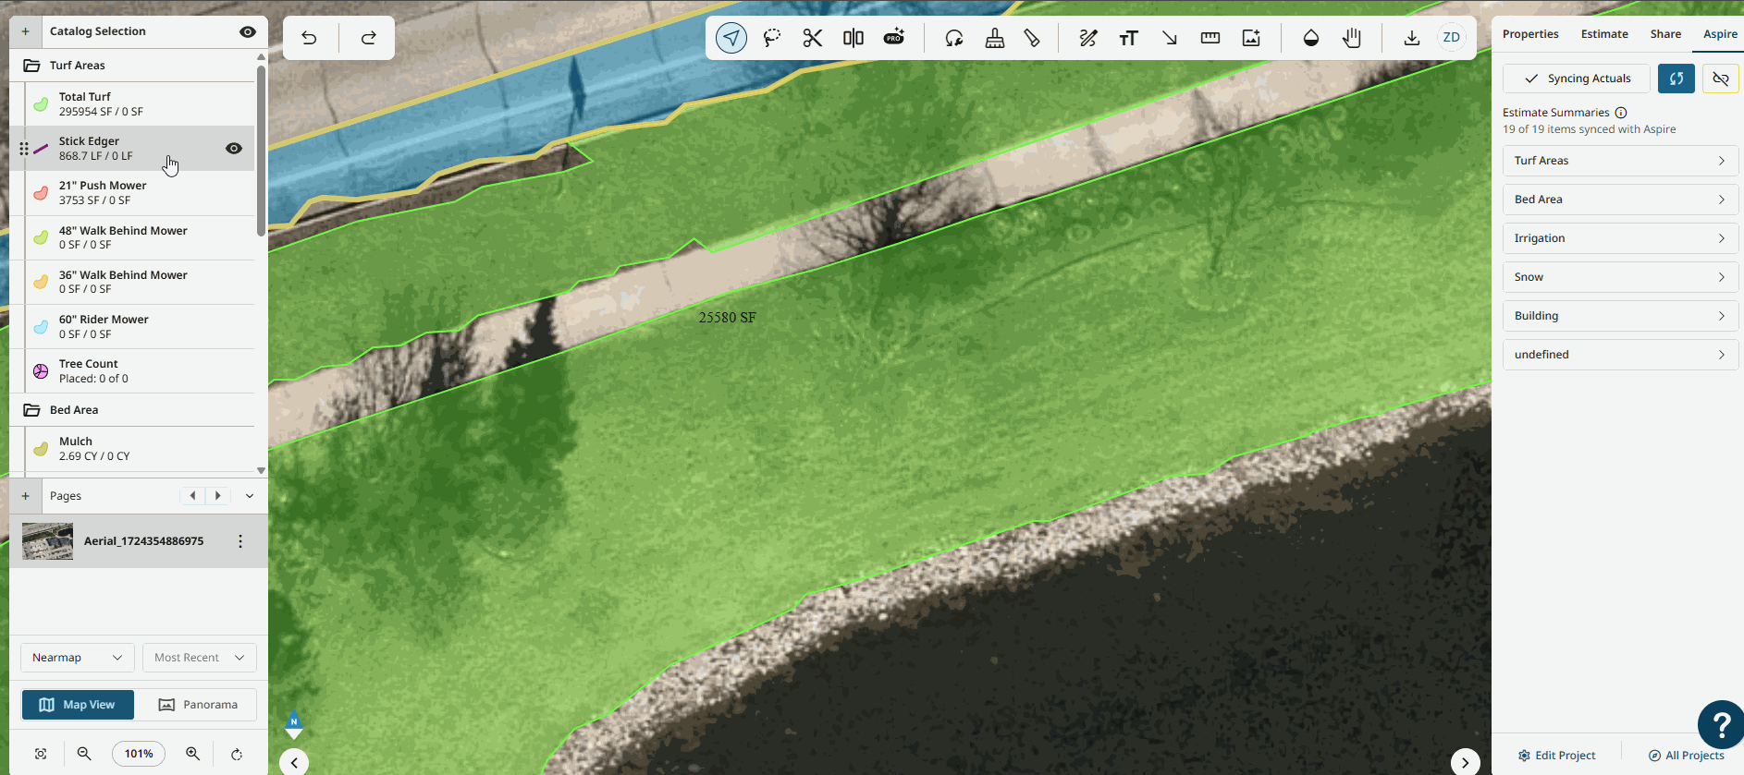Screen dimensions: 1744x775
Task: Open the opacity droplet tool
Action: point(1311,38)
